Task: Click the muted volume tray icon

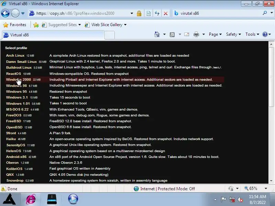Action: tap(240, 199)
